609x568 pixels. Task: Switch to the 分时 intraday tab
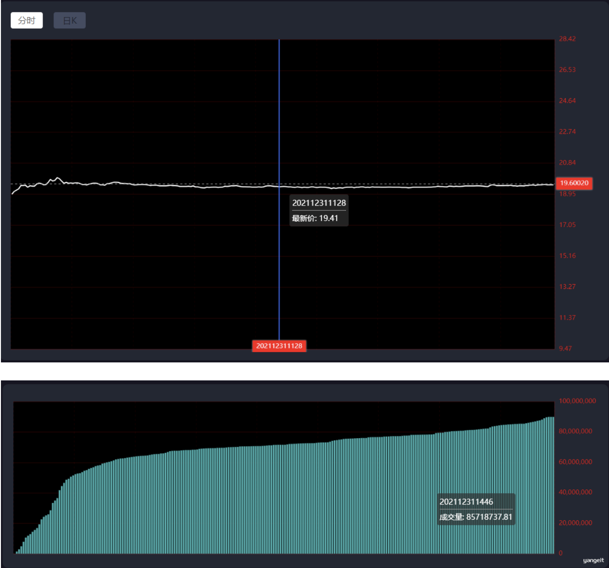point(27,20)
